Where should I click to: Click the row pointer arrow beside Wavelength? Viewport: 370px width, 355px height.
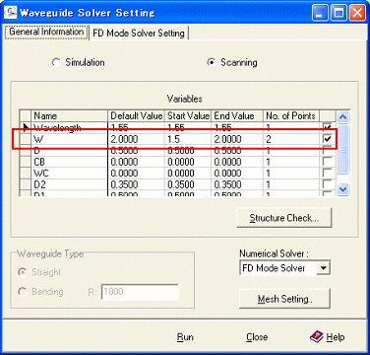point(26,127)
